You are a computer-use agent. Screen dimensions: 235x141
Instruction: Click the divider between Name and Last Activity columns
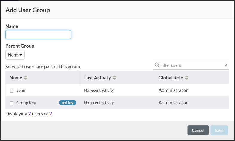pyautogui.click(x=80, y=78)
